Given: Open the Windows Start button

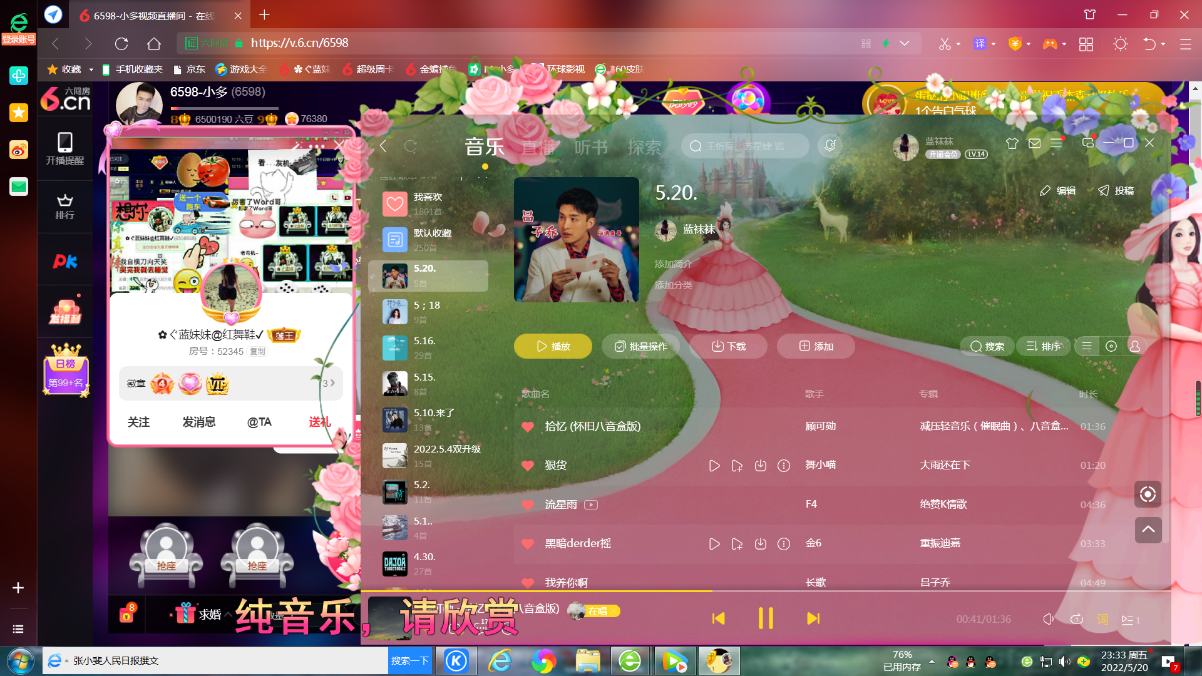Looking at the screenshot, I should (21, 661).
